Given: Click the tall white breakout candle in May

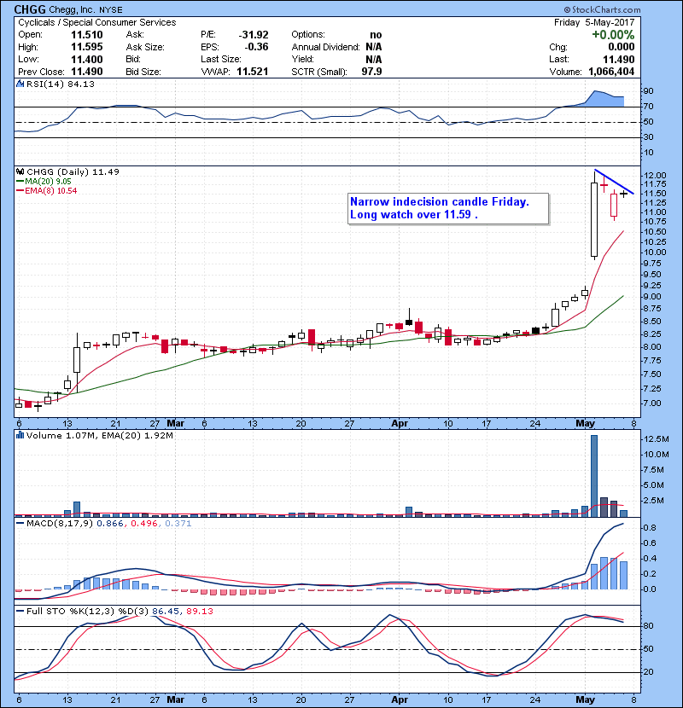Looking at the screenshot, I should click(x=594, y=219).
